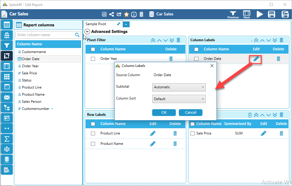Click the Save floppy disk icon
Image resolution: width=292 pixels, height=186 pixels.
point(271,14)
